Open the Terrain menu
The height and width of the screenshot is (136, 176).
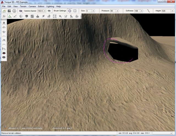(x=23, y=6)
